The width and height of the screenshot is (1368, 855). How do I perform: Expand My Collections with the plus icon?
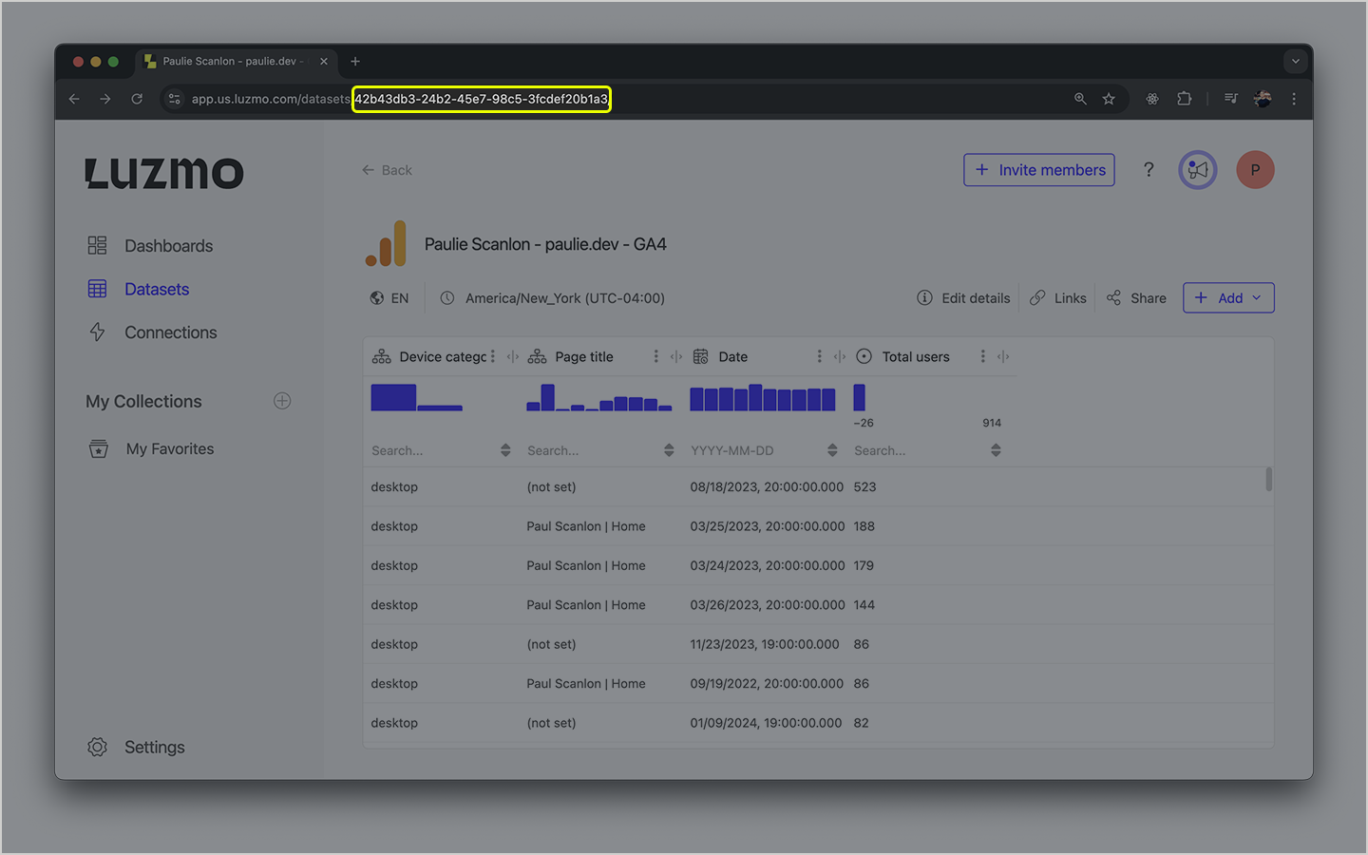click(x=282, y=401)
